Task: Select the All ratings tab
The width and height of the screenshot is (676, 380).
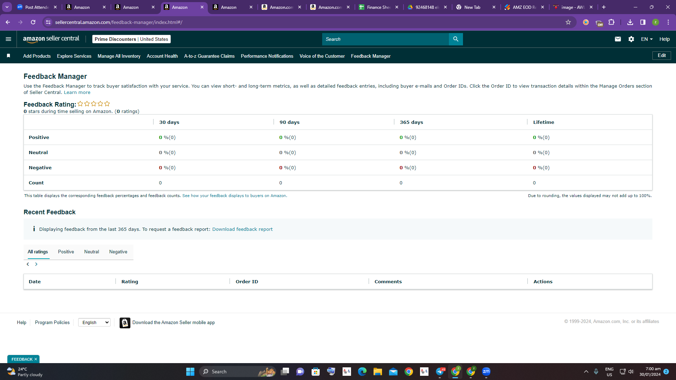Action: pos(38,252)
